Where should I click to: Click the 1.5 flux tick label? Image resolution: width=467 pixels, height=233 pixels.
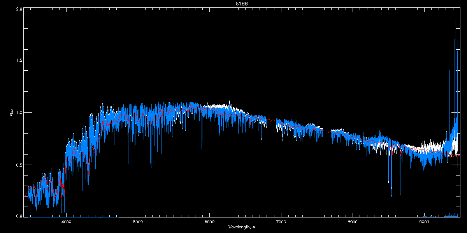click(x=18, y=60)
